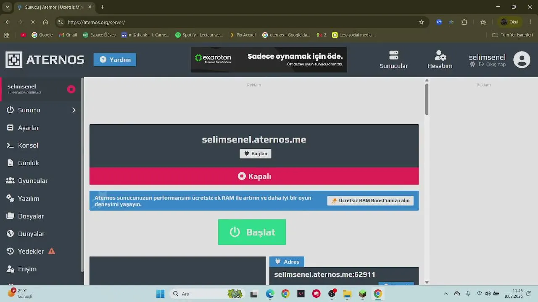Open the Extensions puzzle icon
Viewport: 538px width, 302px height.
pos(464,22)
